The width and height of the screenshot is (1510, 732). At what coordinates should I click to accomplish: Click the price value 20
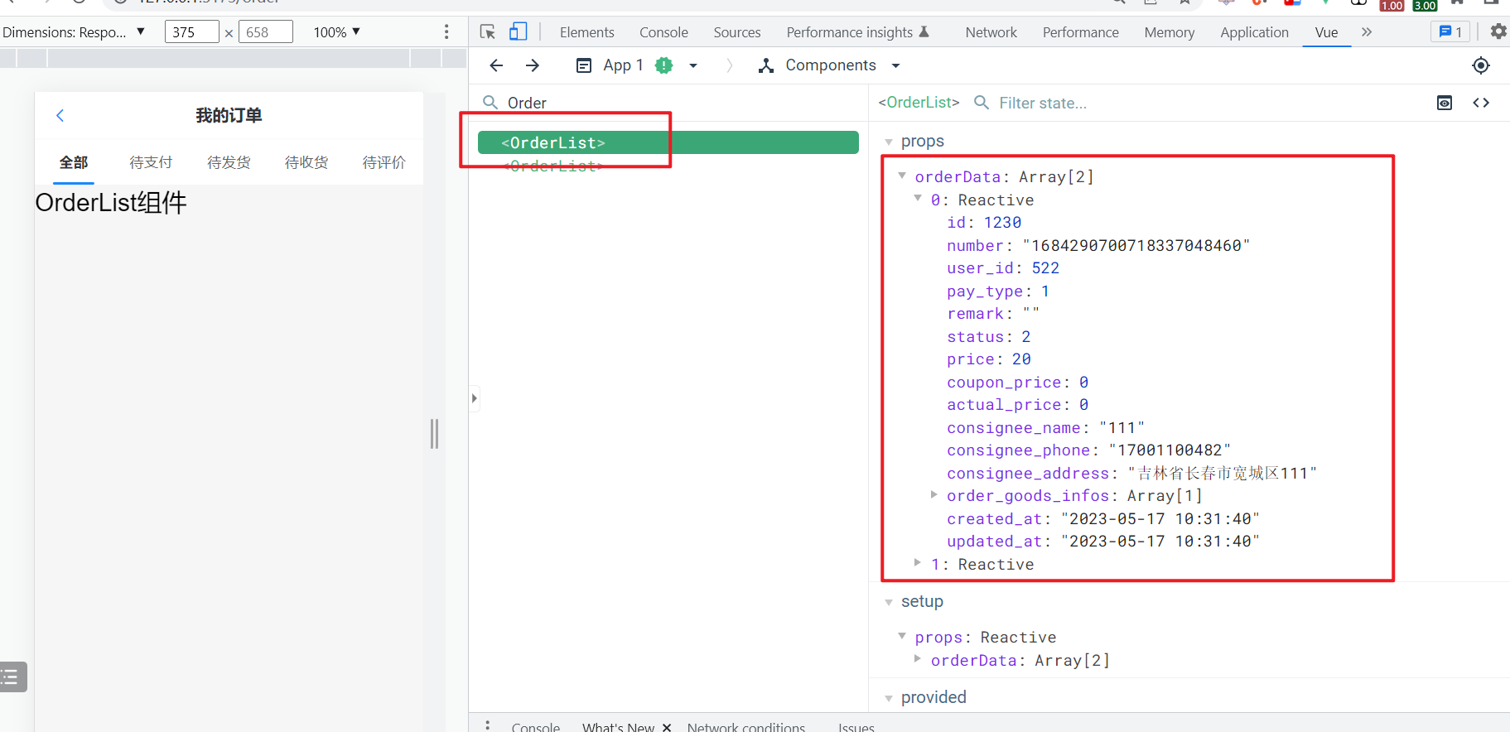click(1021, 359)
